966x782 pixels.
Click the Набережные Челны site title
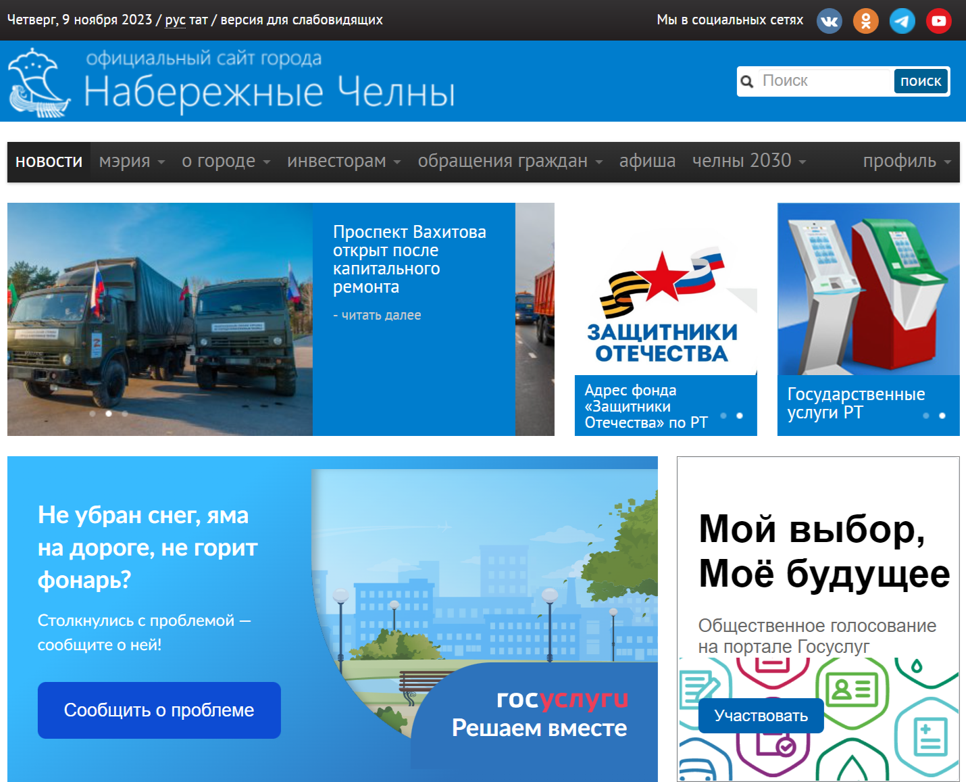[x=270, y=91]
